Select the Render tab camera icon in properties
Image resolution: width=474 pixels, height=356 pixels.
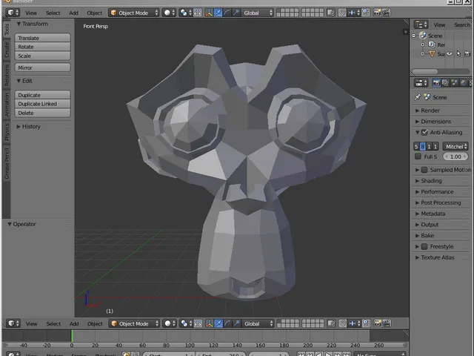pyautogui.click(x=436, y=82)
